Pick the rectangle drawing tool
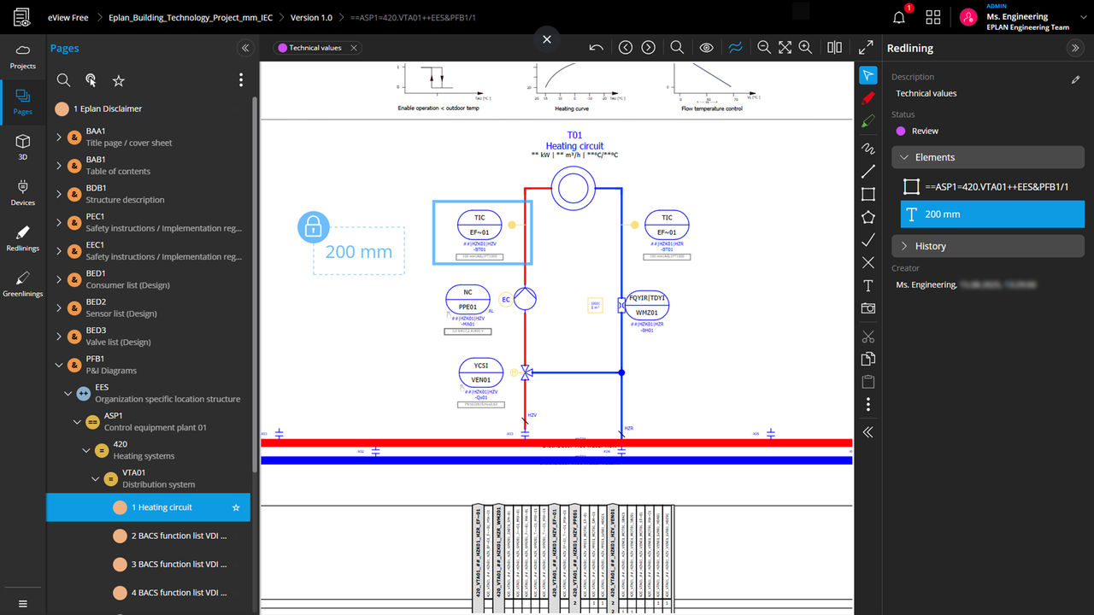 (x=868, y=194)
